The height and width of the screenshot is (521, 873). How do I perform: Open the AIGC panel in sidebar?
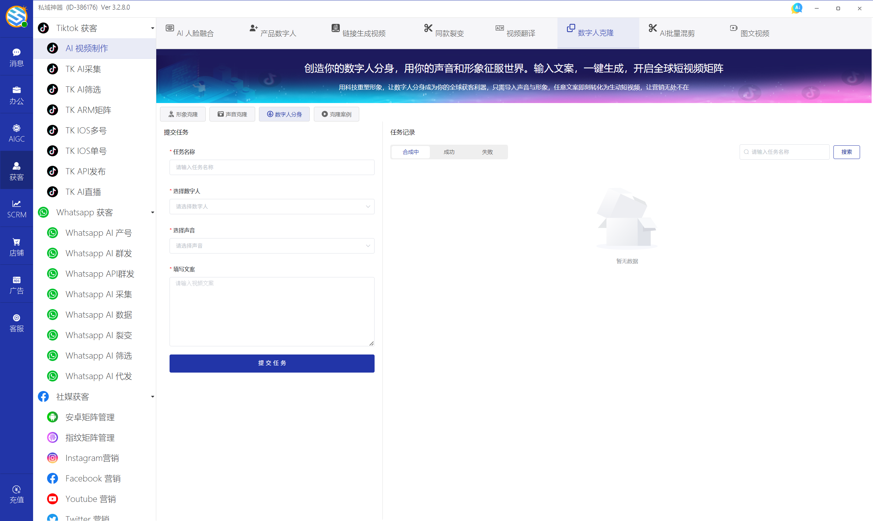click(16, 132)
